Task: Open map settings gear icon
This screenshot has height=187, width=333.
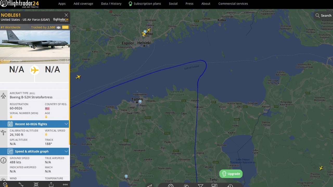Action: pos(171,185)
